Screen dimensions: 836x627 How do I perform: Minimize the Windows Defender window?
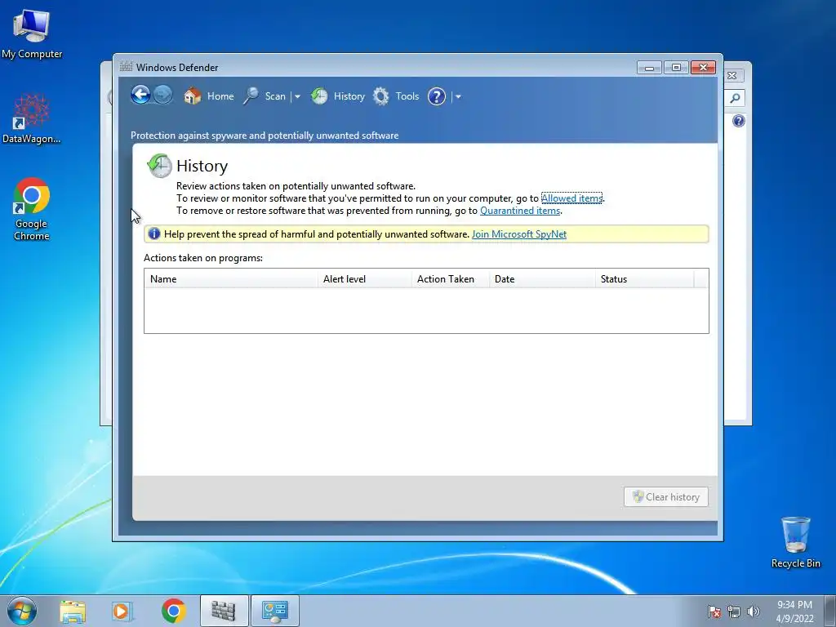pyautogui.click(x=649, y=68)
